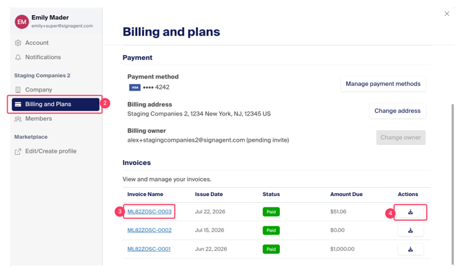Image resolution: width=462 pixels, height=273 pixels.
Task: Open invoice link ML82ZOSC-0001
Action: pyautogui.click(x=149, y=249)
